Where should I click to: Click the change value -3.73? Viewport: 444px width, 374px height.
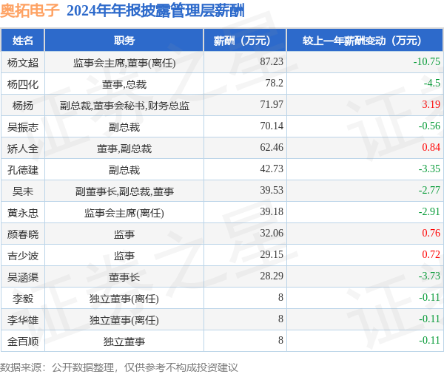click(429, 276)
